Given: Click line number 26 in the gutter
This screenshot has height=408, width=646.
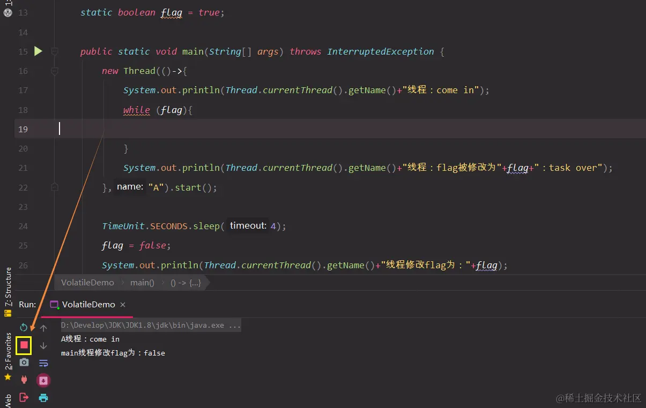Looking at the screenshot, I should pos(23,265).
